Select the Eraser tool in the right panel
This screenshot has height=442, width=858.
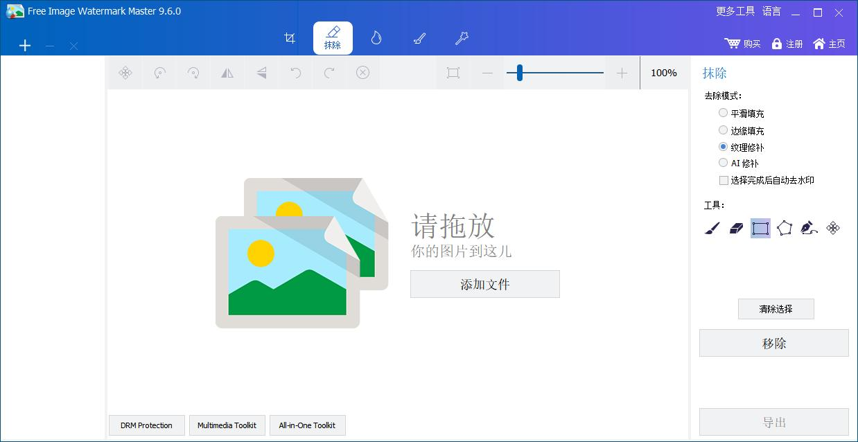click(735, 228)
